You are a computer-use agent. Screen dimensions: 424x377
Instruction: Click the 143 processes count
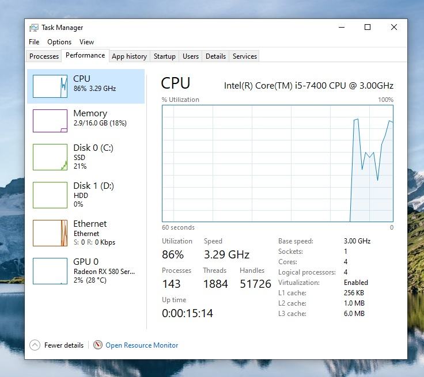click(172, 284)
